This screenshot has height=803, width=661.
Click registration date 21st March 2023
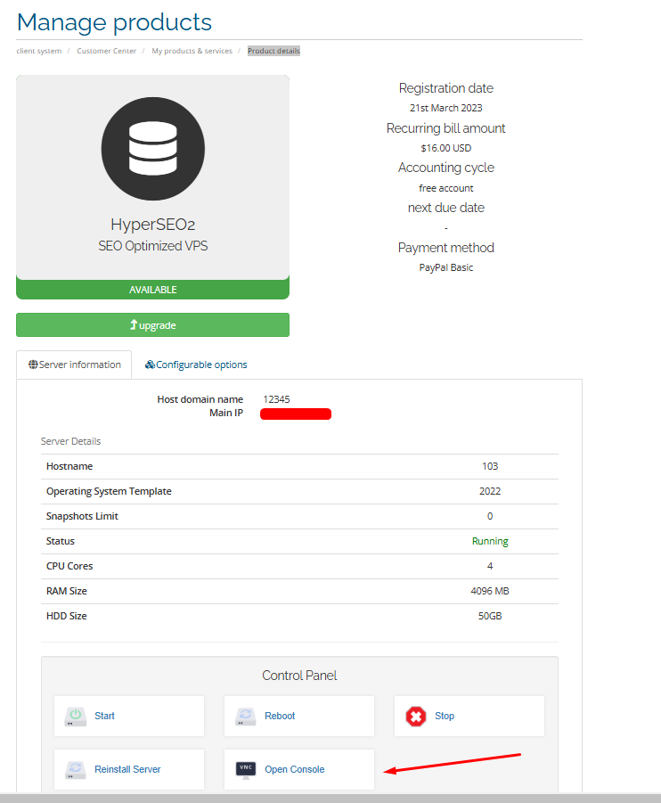446,108
